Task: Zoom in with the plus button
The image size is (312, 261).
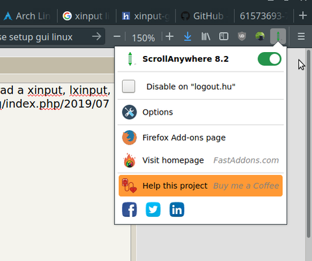Action: click(170, 36)
